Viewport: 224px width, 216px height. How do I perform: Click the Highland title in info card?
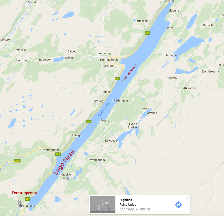[x=126, y=200]
